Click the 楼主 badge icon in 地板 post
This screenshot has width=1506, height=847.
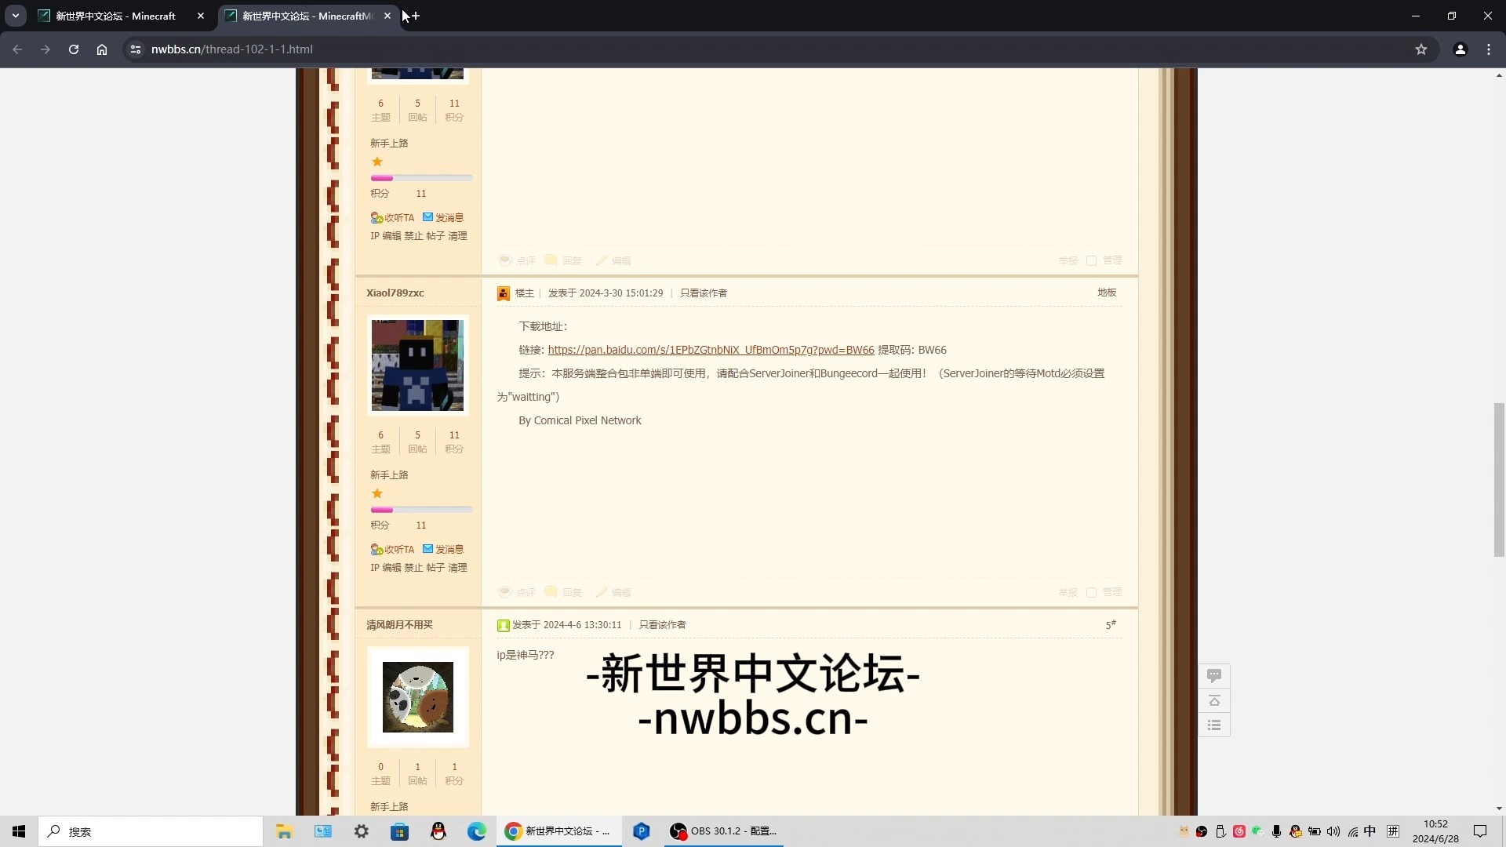click(504, 293)
